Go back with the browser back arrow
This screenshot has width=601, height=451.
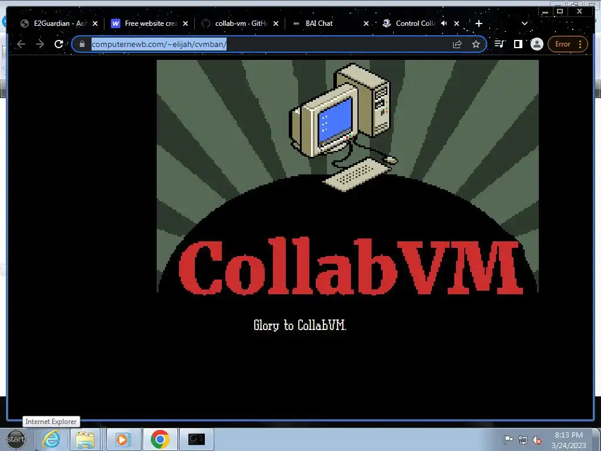click(21, 44)
